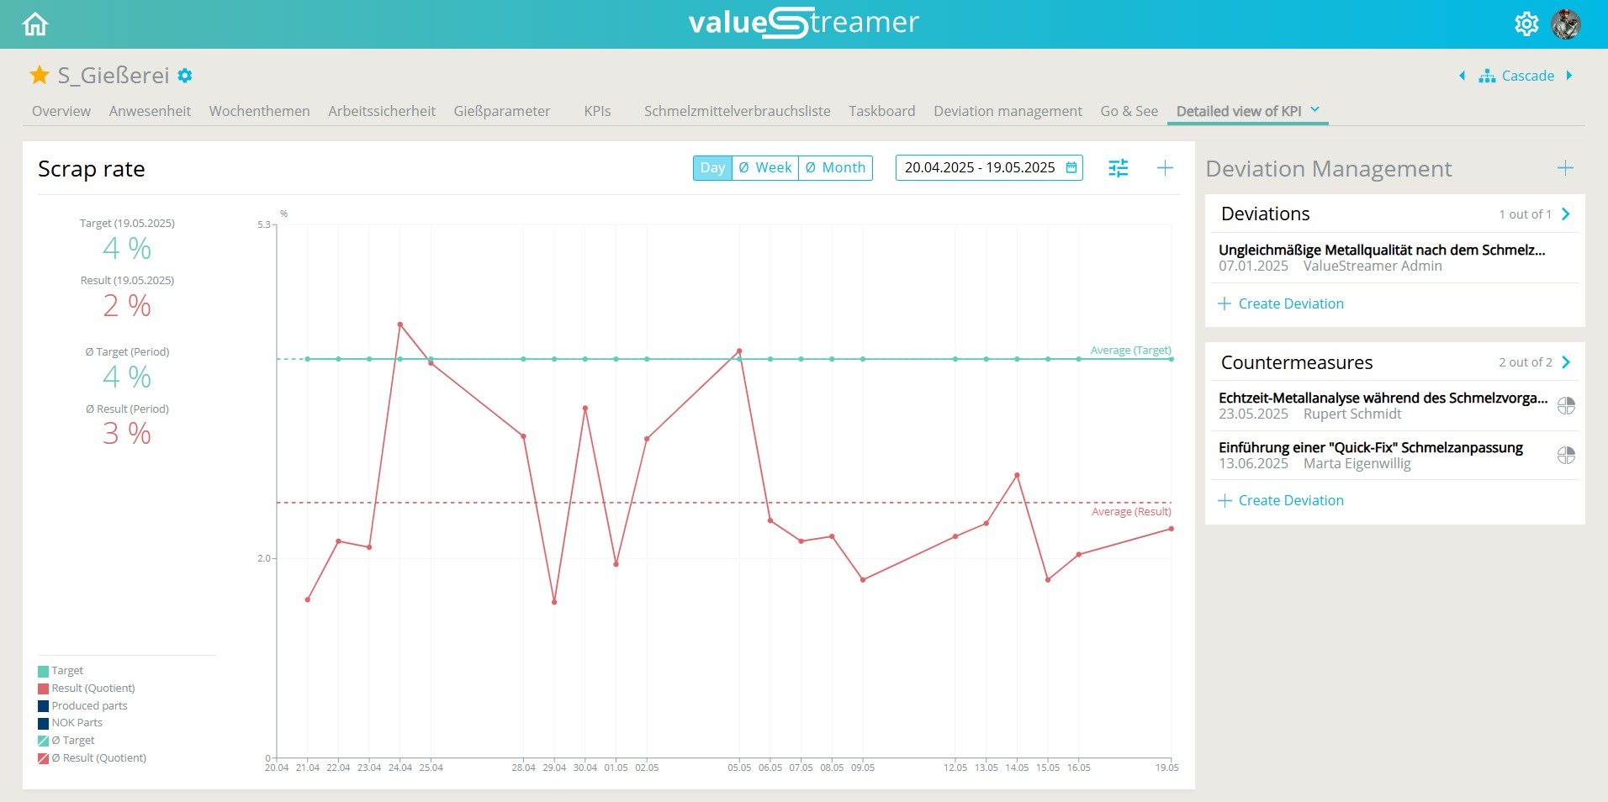This screenshot has width=1608, height=802.
Task: Expand the Deviations list chevron
Action: click(x=1565, y=214)
